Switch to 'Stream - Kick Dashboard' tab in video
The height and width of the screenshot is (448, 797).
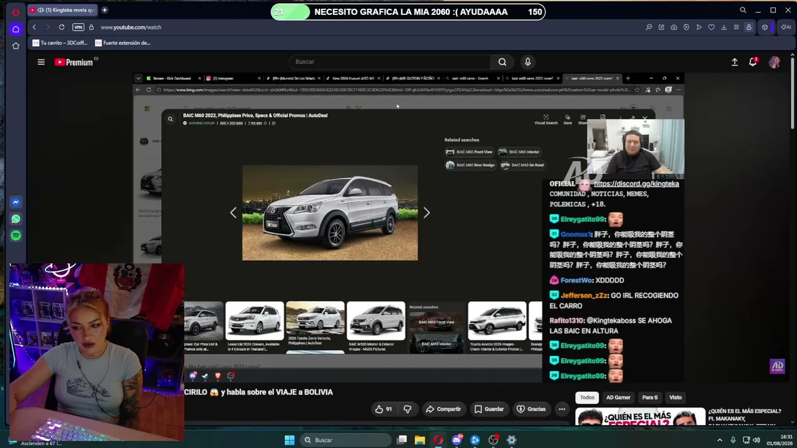coord(173,78)
